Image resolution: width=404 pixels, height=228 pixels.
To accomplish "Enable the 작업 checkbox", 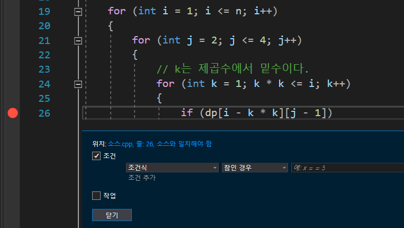I will pos(96,196).
